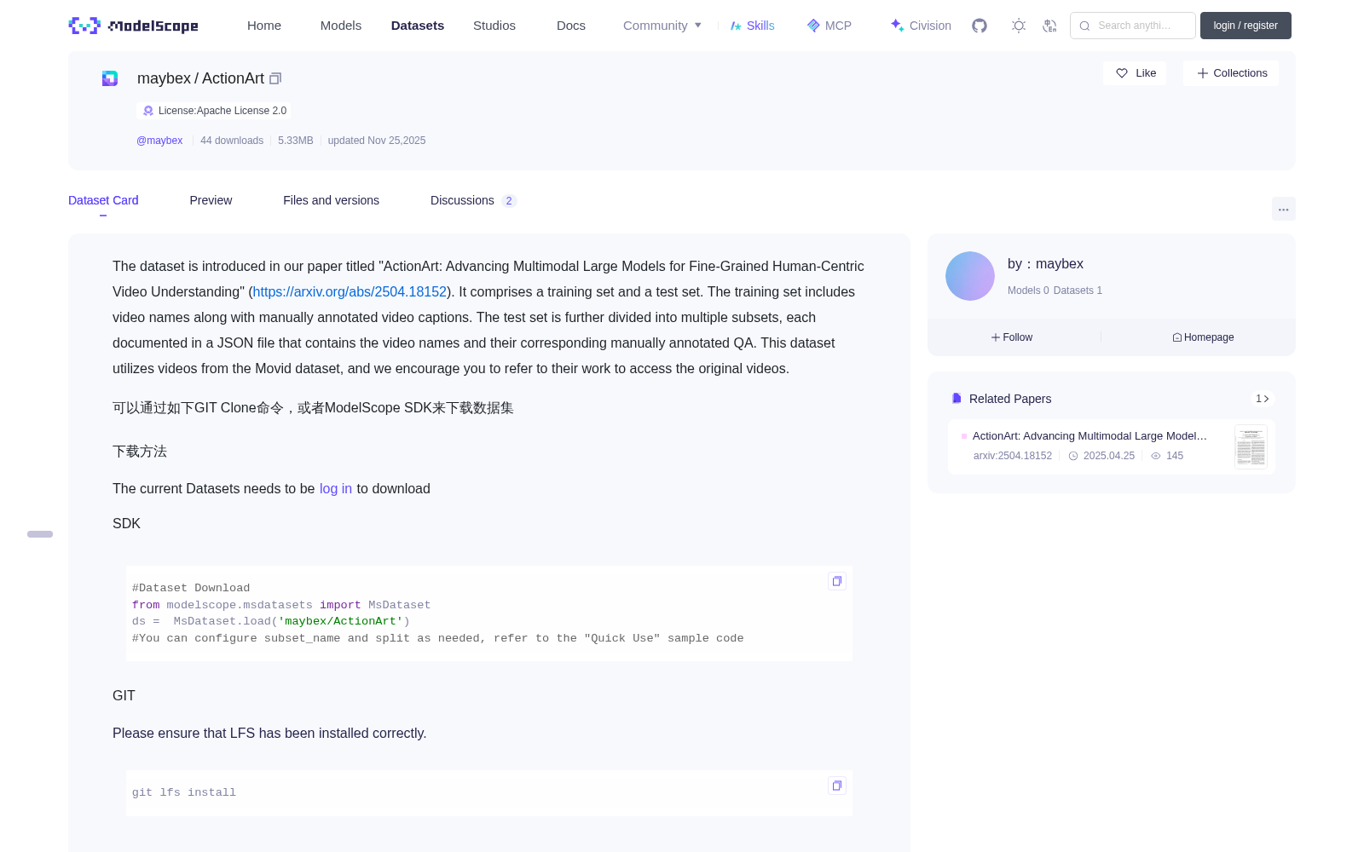Click the updated Nov 25,2025 text
1364x852 pixels.
point(377,141)
